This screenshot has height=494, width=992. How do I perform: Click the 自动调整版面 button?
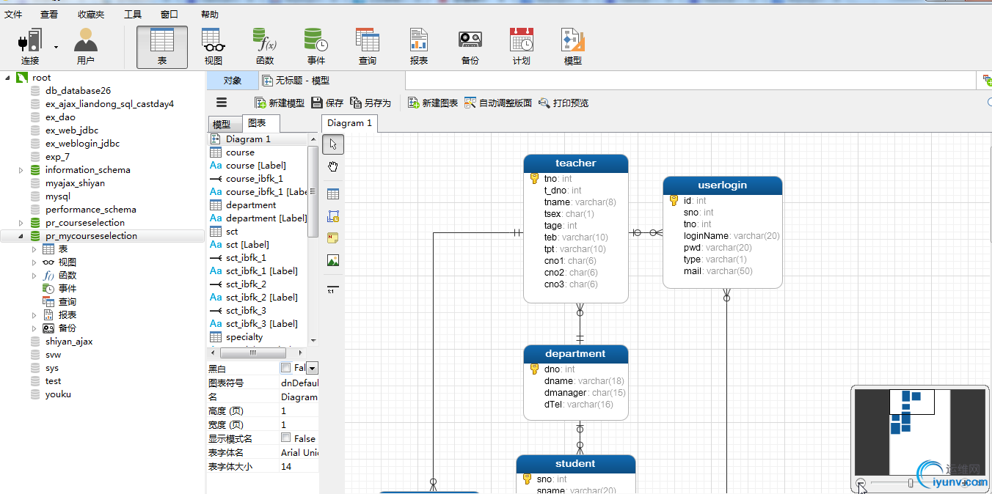[x=498, y=103]
